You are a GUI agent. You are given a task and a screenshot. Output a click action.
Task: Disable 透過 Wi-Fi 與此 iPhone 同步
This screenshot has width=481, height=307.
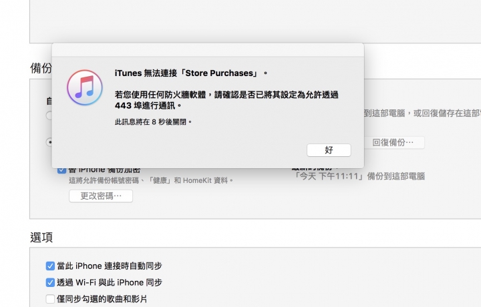[50, 282]
